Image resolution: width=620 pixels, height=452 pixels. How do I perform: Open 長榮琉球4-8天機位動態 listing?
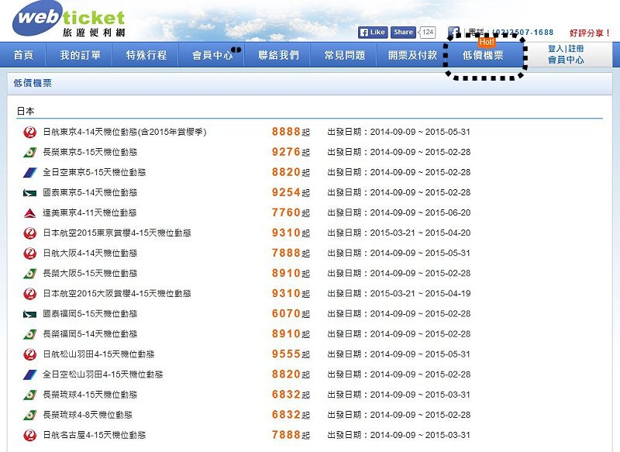pyautogui.click(x=88, y=415)
